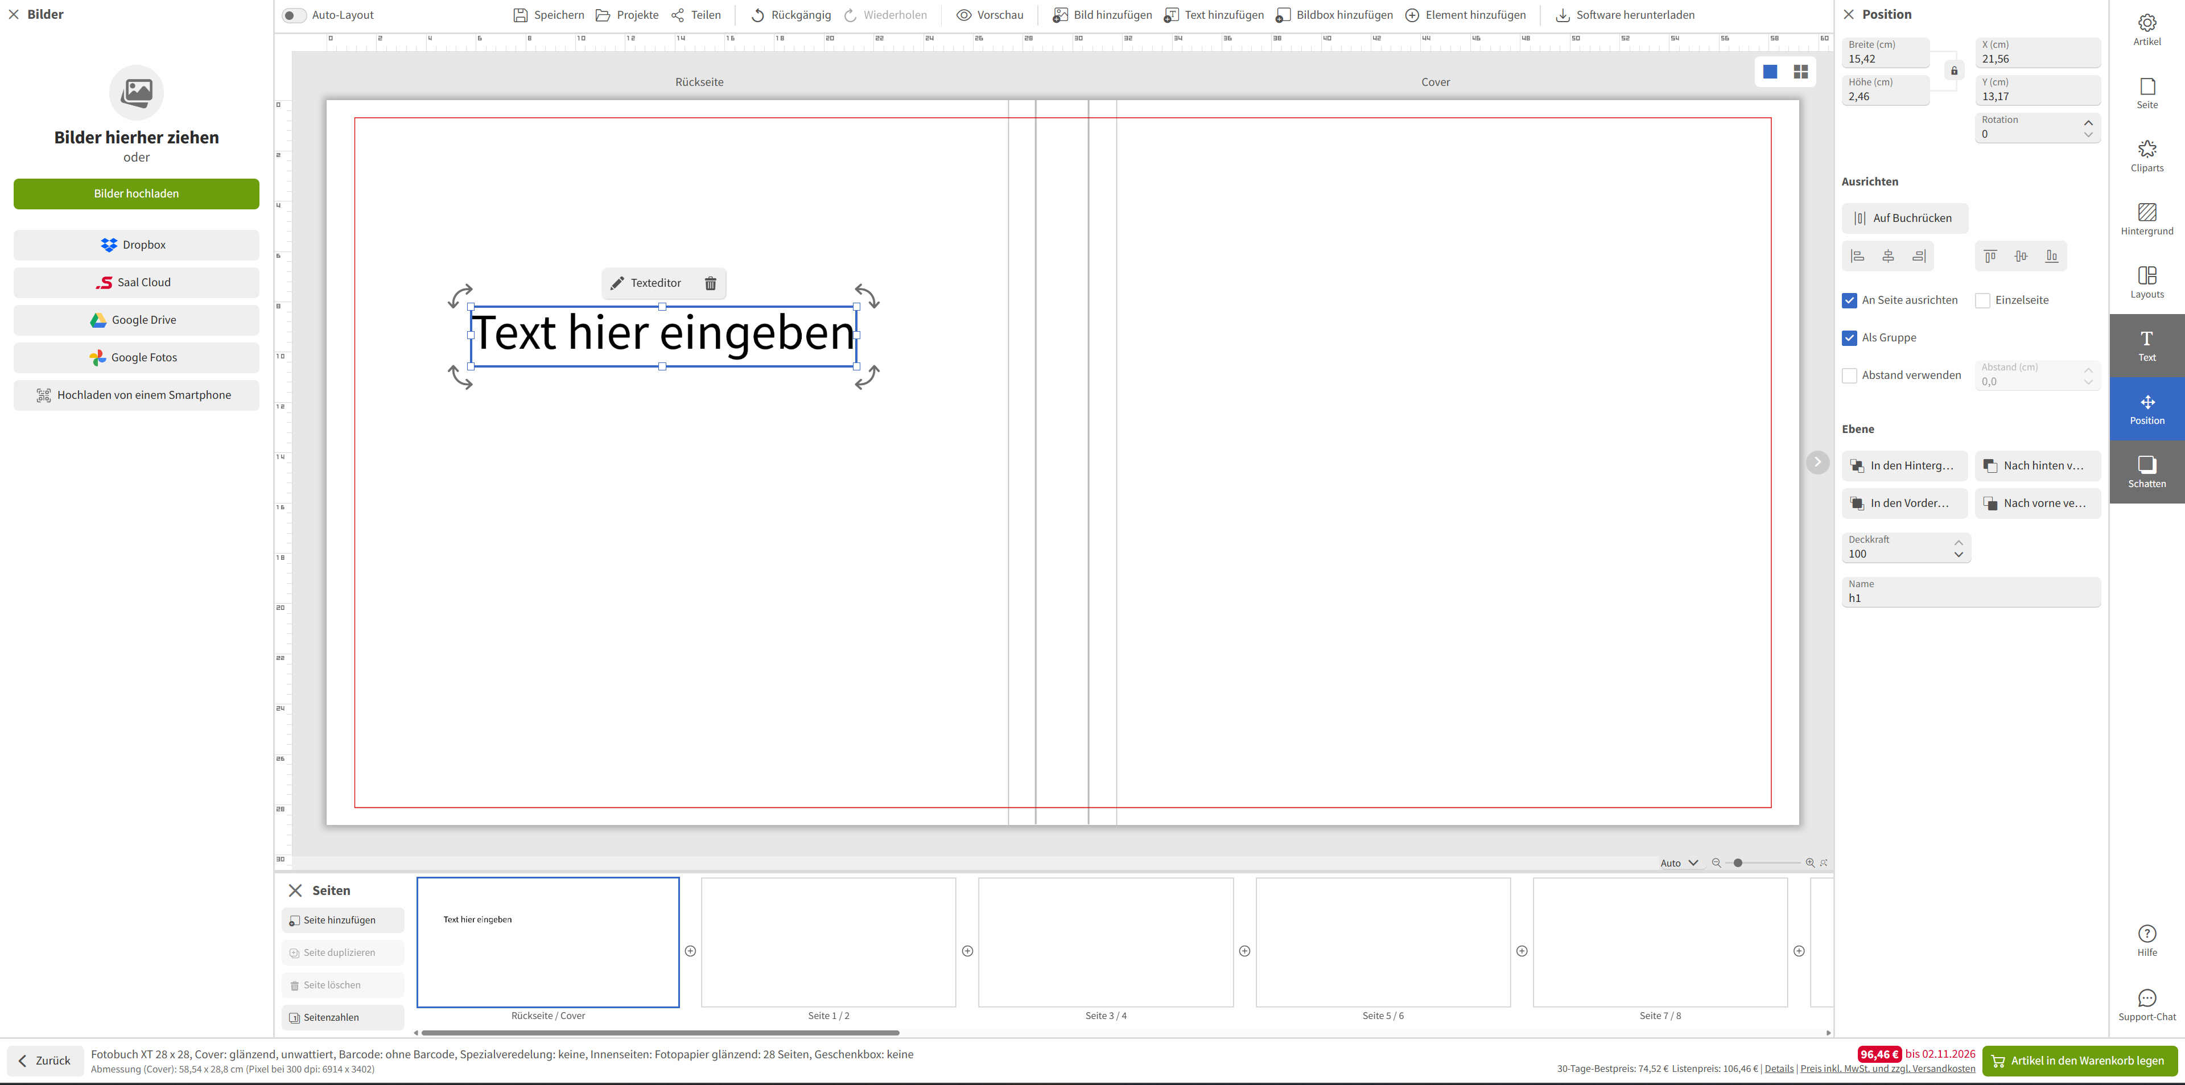Viewport: 2185px width, 1085px height.
Task: Increase the Rotation value with up arrow
Action: coord(2088,123)
